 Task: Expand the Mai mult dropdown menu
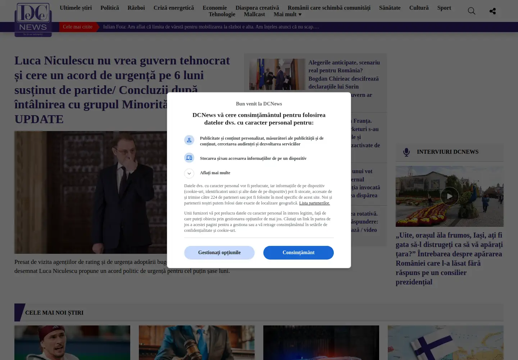[x=287, y=14]
